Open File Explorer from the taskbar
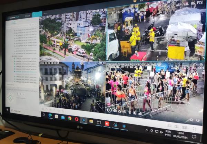 (91, 121)
